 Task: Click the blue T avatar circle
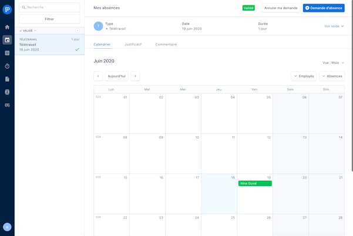pyautogui.click(x=98, y=26)
